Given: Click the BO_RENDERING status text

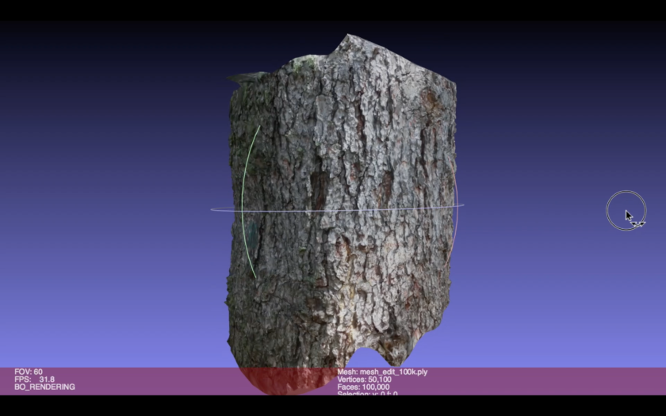Looking at the screenshot, I should pyautogui.click(x=44, y=387).
